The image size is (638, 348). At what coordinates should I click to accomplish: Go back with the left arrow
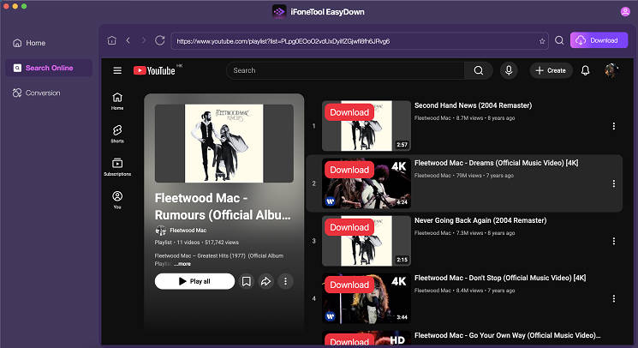[x=128, y=40]
